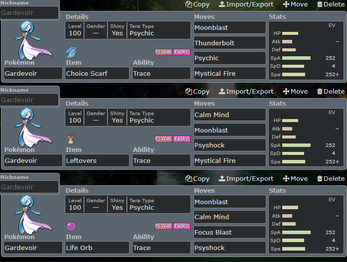Delete the Leftovers Gardevoir set
Screen dimensions: 347x262
(331, 91)
